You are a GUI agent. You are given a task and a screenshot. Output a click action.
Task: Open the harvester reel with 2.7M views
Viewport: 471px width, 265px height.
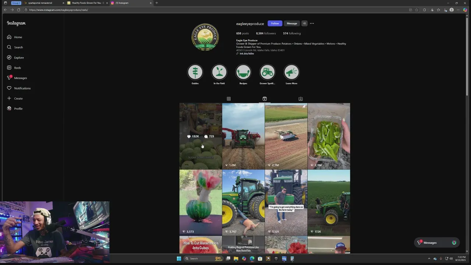(x=286, y=136)
